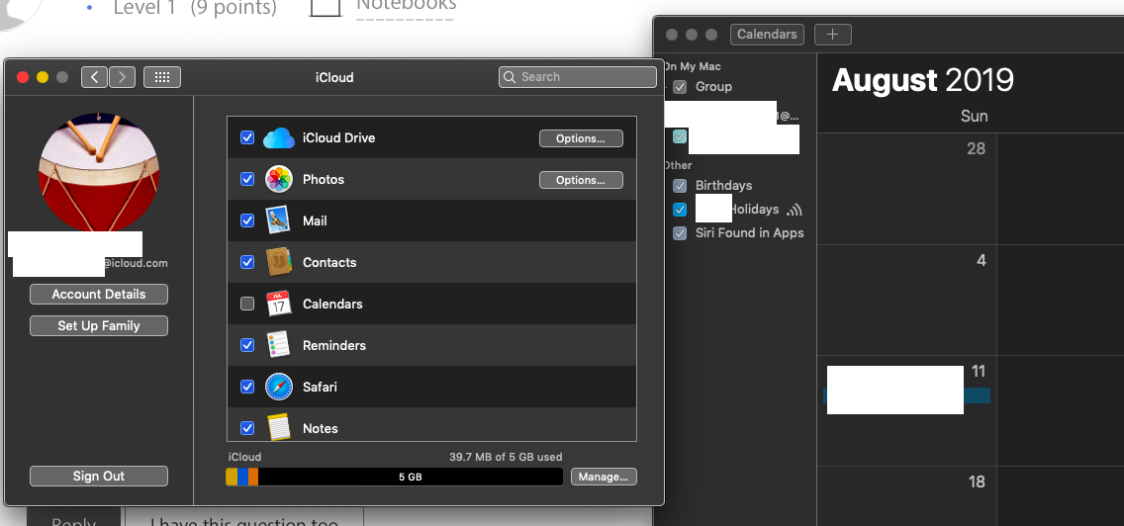
Task: Click the Safari compass icon
Action: click(279, 387)
